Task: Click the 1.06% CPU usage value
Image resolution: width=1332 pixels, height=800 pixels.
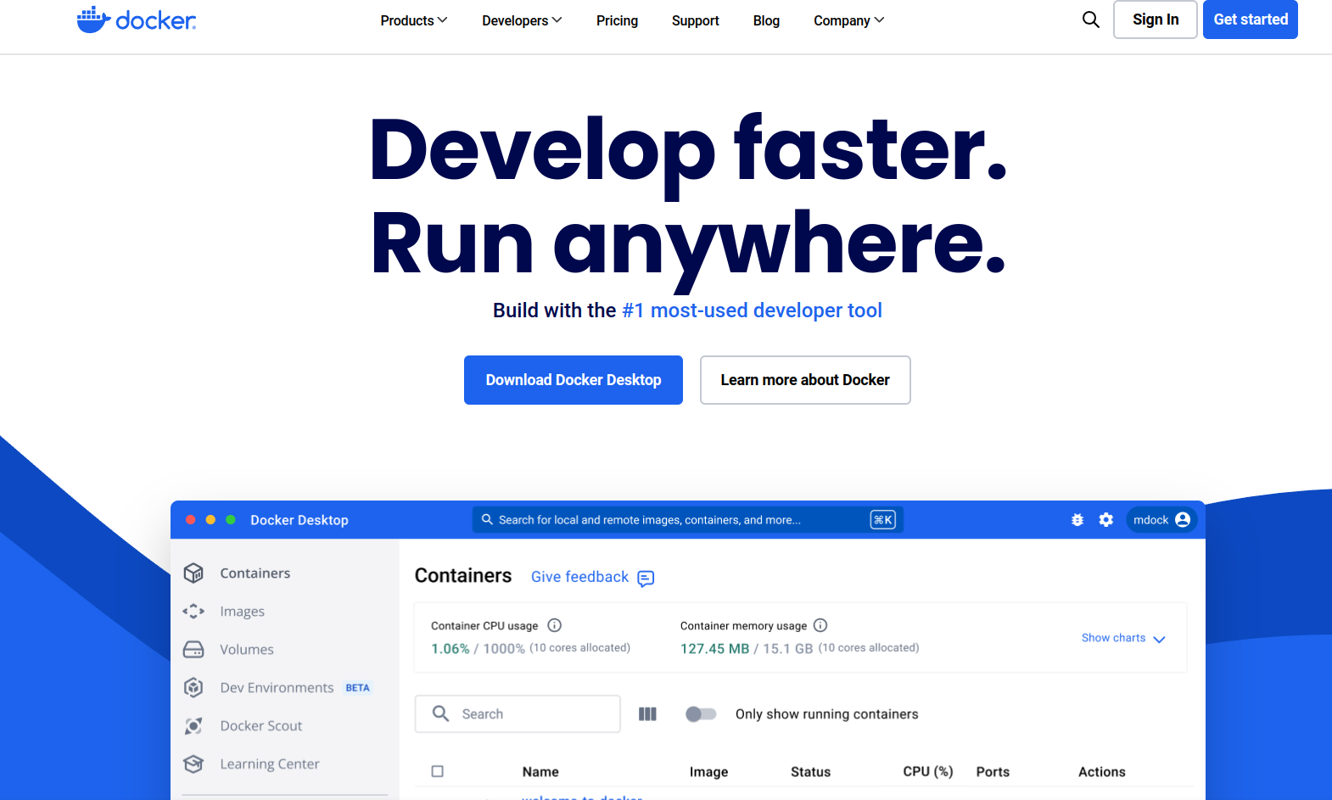Action: point(451,649)
